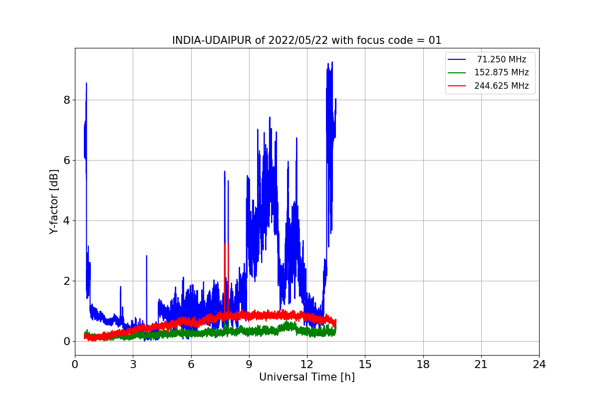Click the Y-factor [dB] axis label
This screenshot has height=399, width=599.
[x=54, y=202]
